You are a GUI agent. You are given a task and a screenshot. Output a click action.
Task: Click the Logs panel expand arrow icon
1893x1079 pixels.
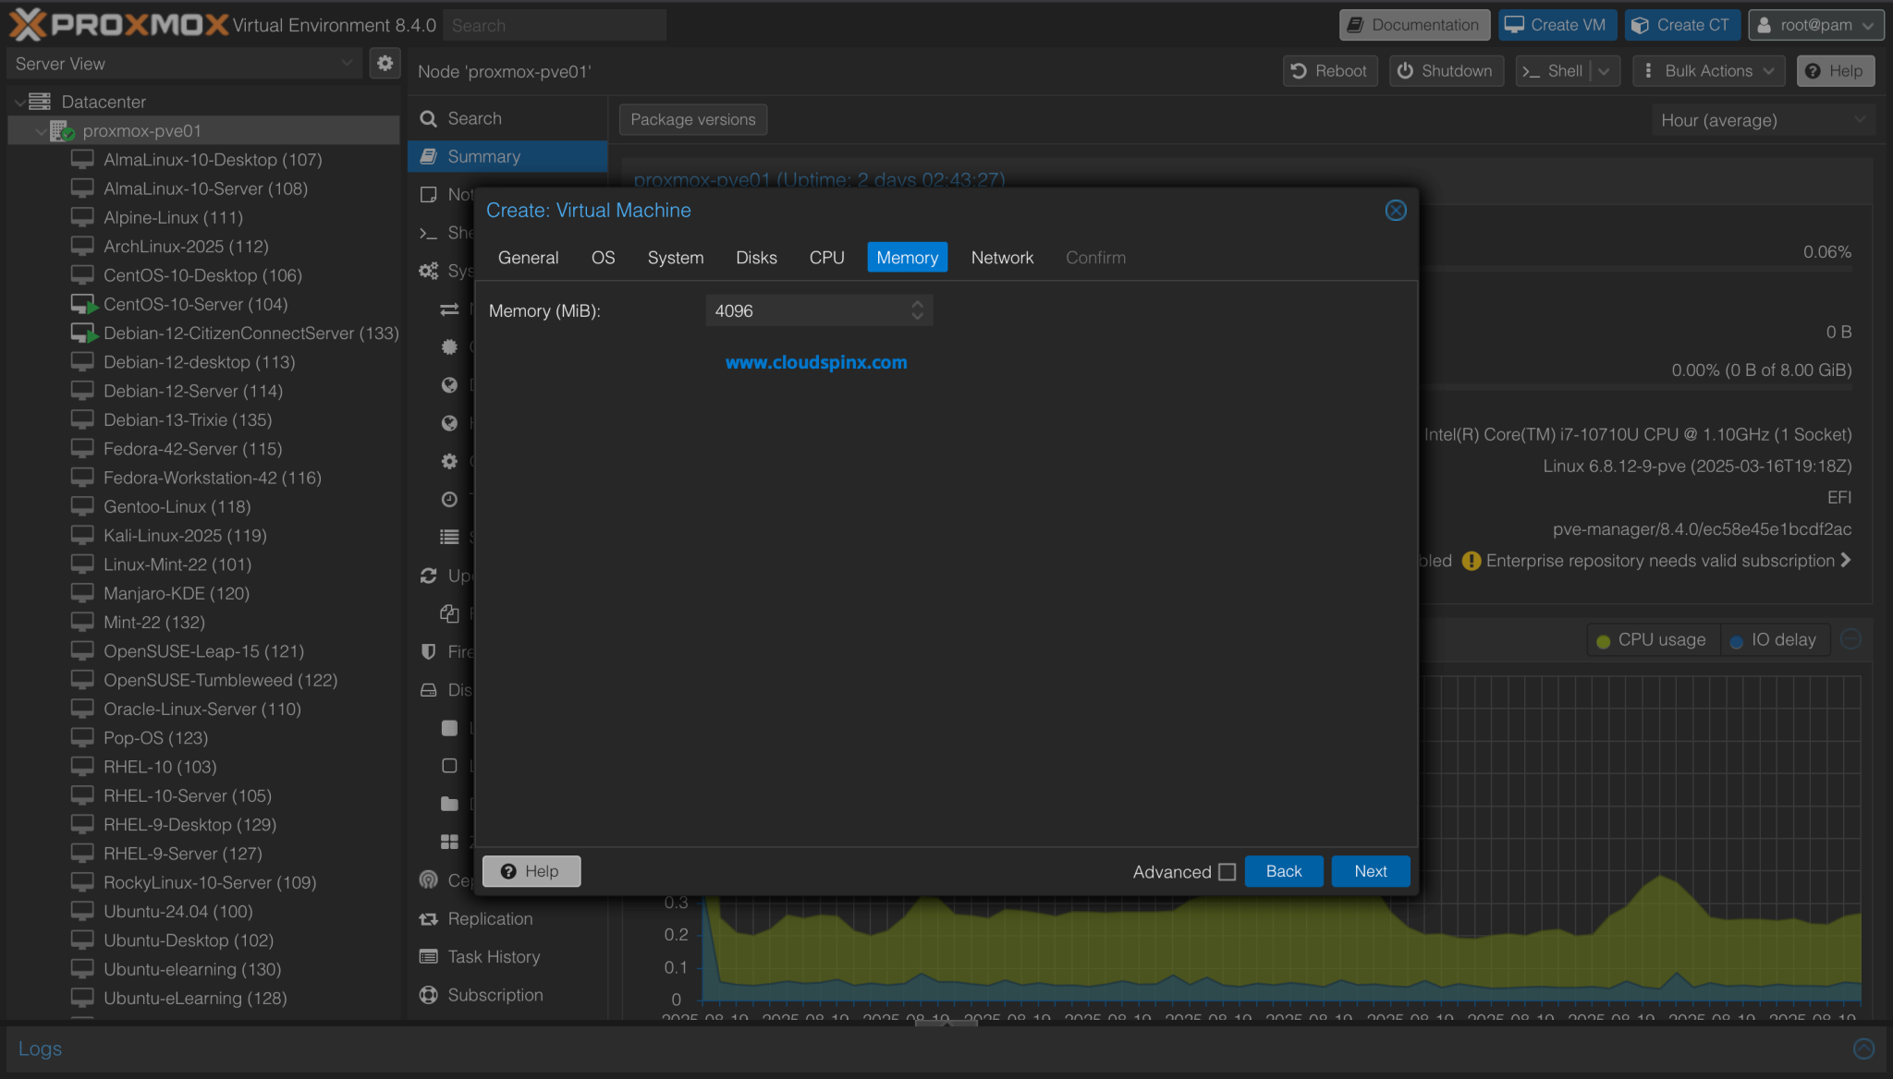1863,1048
